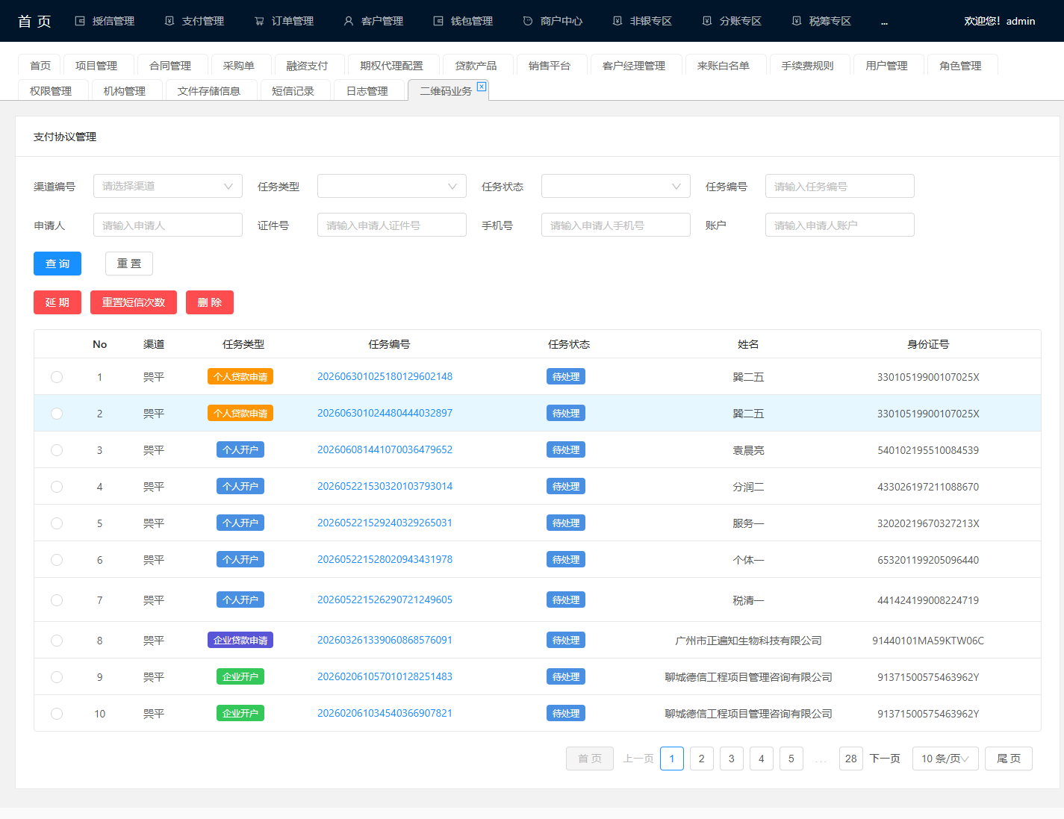Select radio for 袁晨亮 row
1064x819 pixels.
tap(57, 450)
